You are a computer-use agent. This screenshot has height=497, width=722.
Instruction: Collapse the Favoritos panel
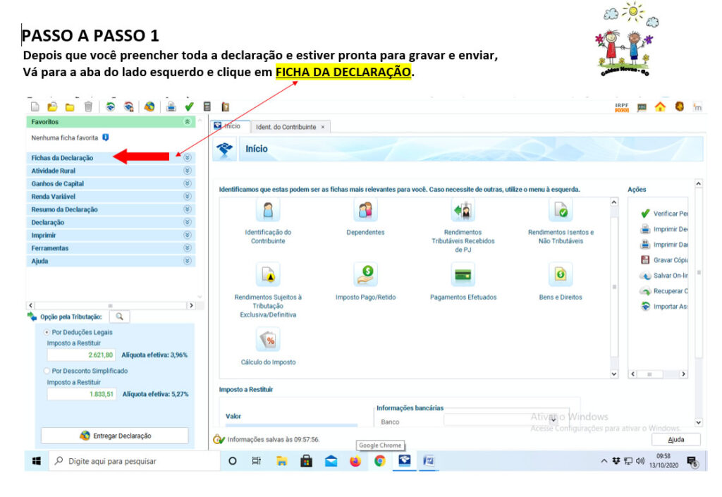(188, 122)
